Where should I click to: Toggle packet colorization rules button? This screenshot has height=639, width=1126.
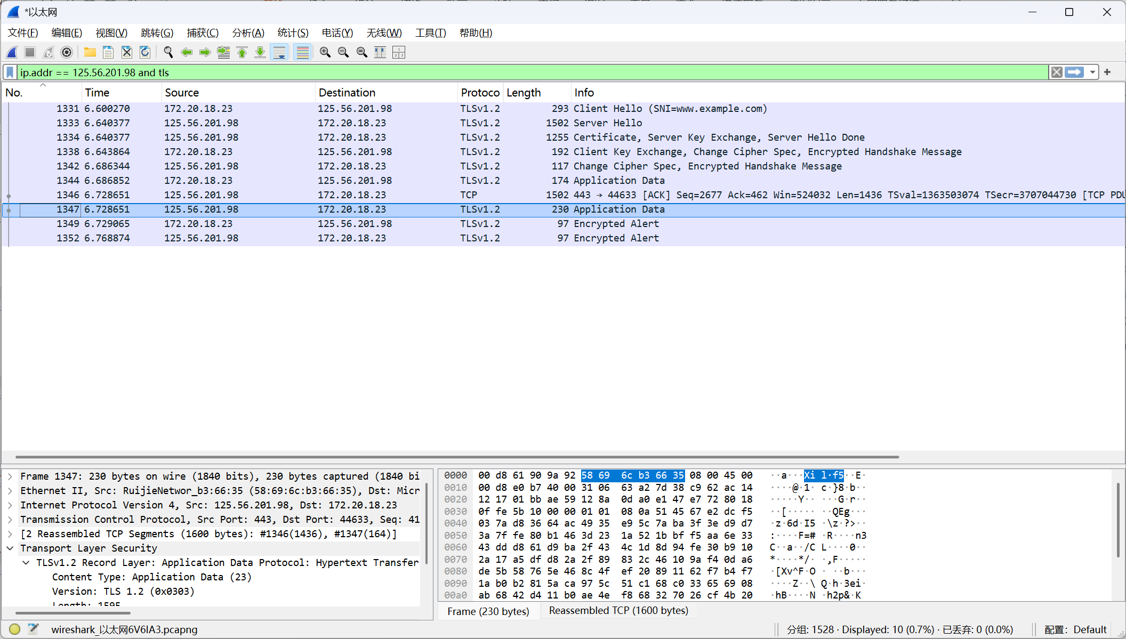[302, 52]
